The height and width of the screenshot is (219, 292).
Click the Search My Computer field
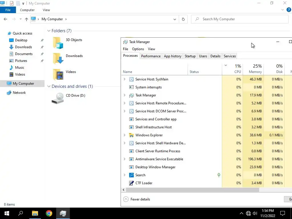(x=240, y=19)
